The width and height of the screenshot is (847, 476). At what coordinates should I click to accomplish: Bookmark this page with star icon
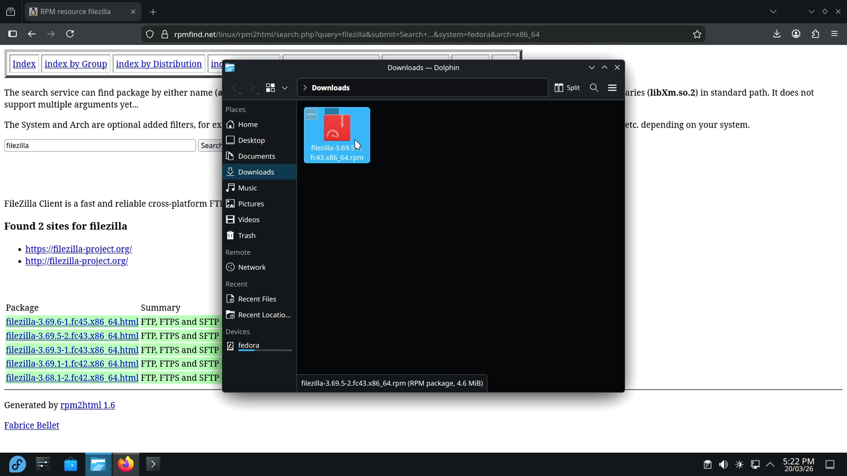tap(697, 34)
